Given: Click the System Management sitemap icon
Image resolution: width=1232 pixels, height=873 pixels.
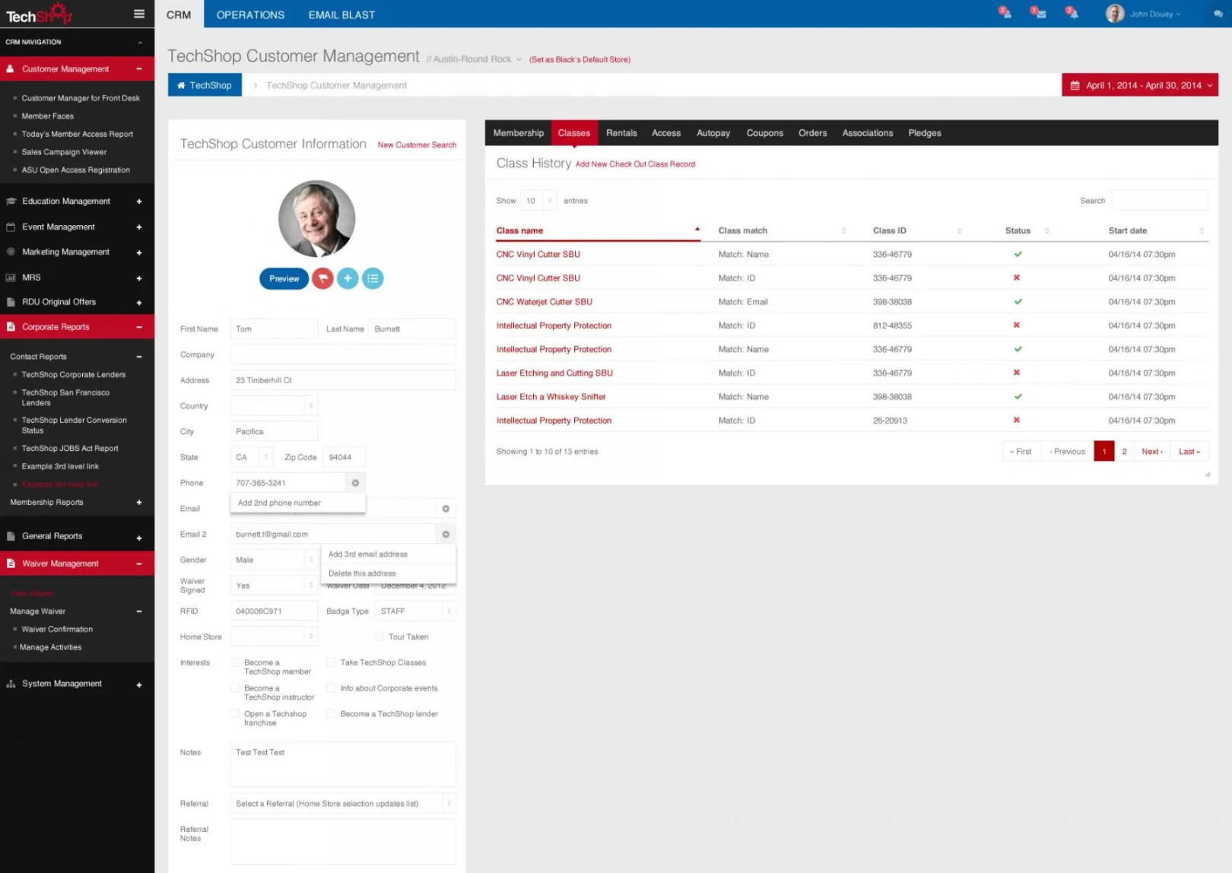Looking at the screenshot, I should point(11,684).
